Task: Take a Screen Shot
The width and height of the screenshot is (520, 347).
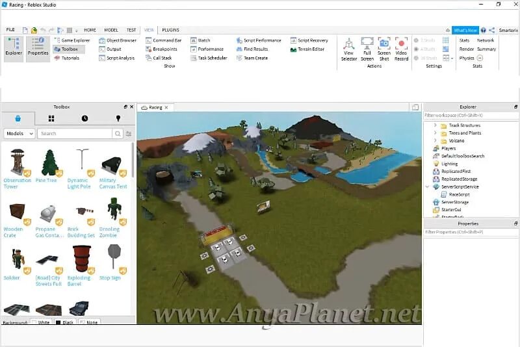Action: (384, 49)
